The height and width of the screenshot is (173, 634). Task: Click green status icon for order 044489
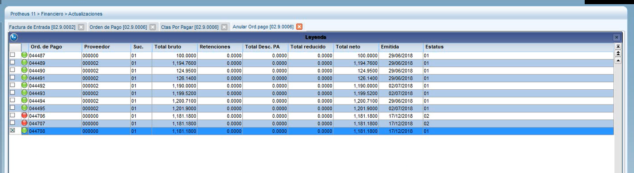tap(25, 62)
